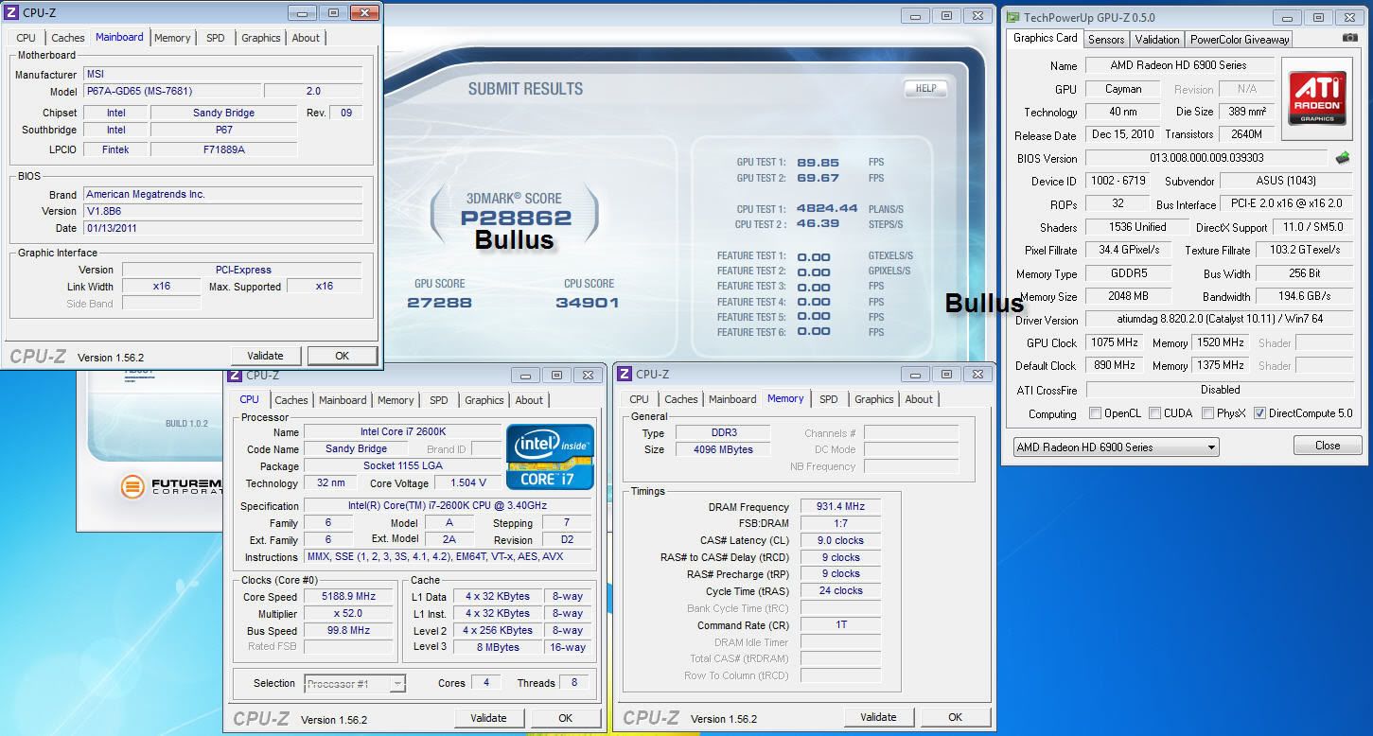Open AMD Radeon HD 6900 Series dropdown

click(1116, 447)
